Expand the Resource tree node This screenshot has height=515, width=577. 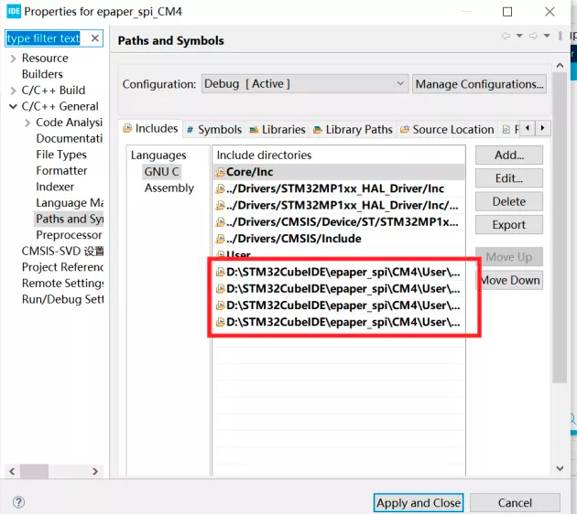coord(13,59)
